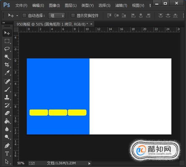Close the 950海报 document tab

[x=91, y=24]
